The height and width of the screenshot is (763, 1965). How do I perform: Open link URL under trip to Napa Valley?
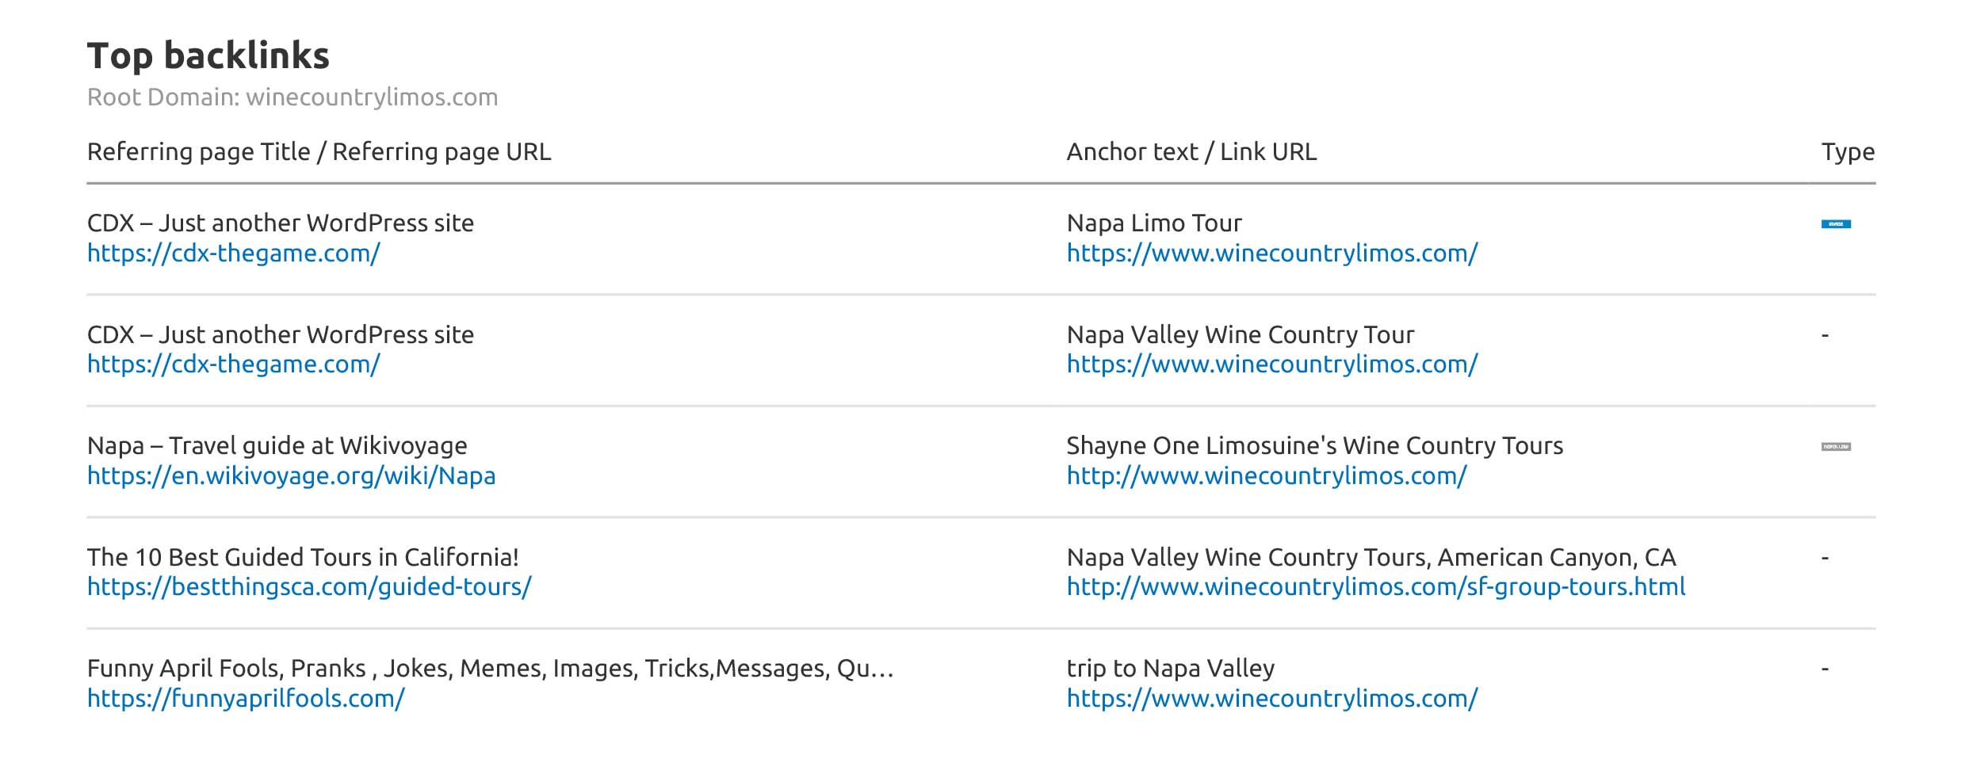[x=1271, y=699]
